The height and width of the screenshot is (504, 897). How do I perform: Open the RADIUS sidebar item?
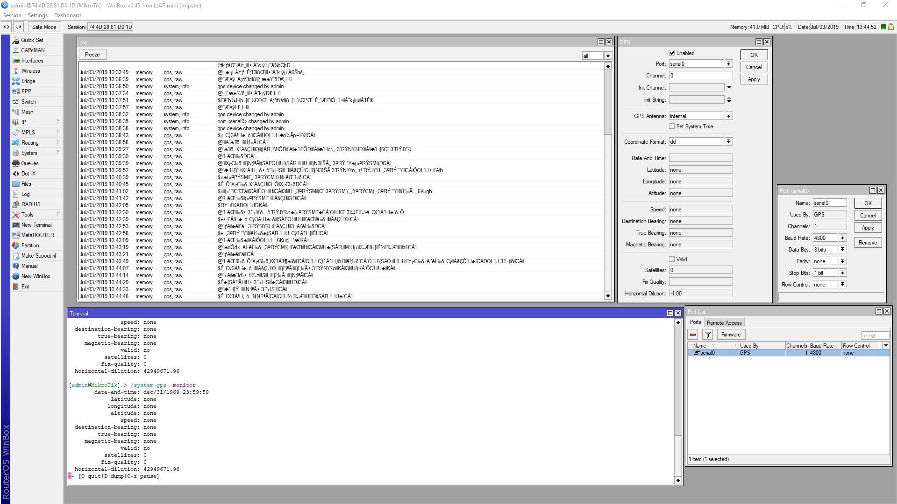31,204
